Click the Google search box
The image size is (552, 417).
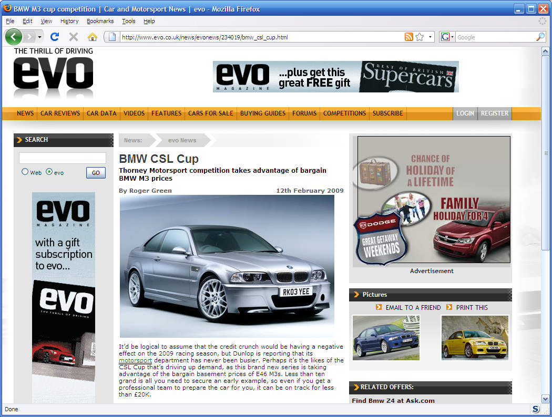(x=495, y=37)
